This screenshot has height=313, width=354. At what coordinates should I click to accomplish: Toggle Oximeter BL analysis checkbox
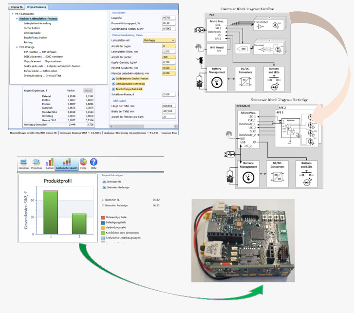[x=104, y=181]
